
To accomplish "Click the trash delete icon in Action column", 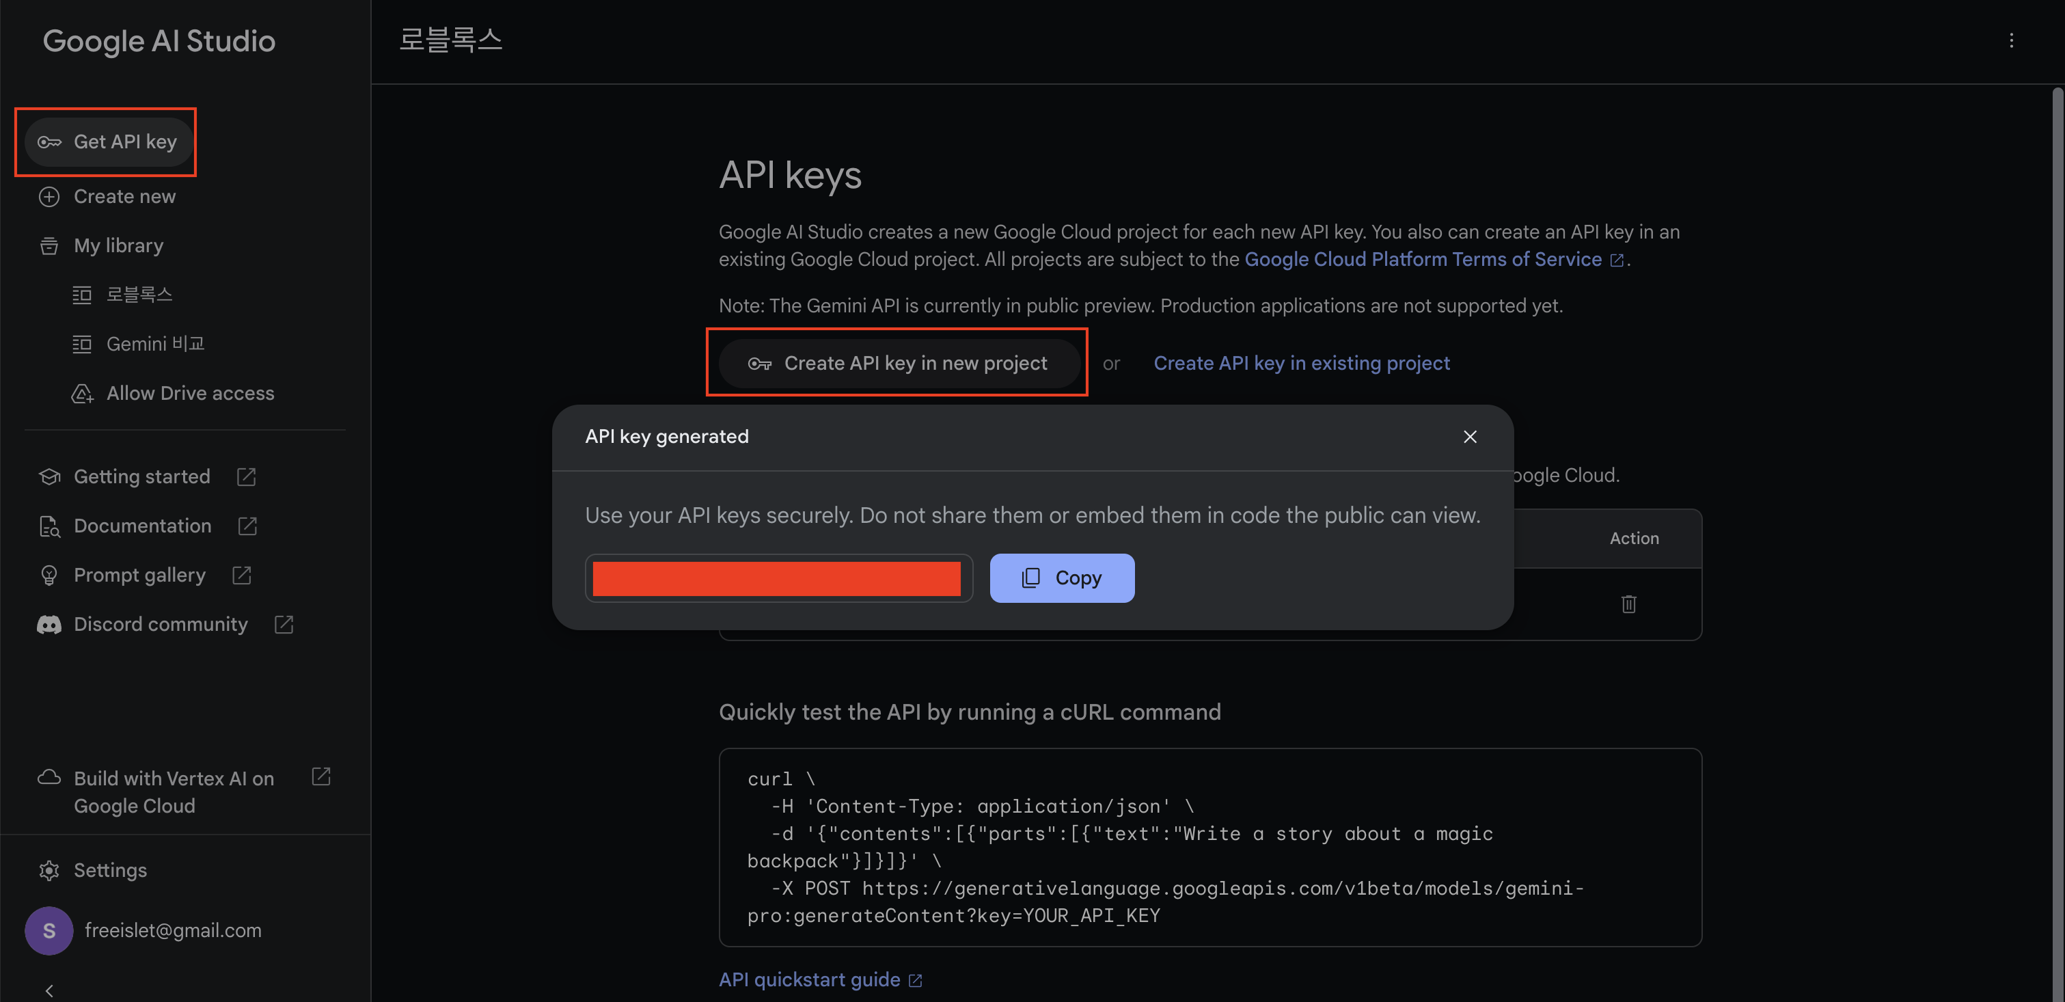I will coord(1628,604).
